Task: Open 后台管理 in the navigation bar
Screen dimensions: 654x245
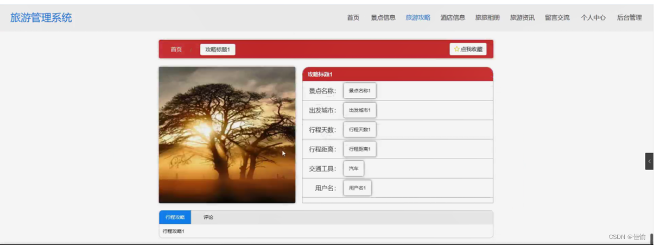Action: (x=629, y=17)
